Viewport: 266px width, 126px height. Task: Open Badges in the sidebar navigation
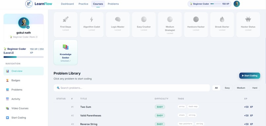(23, 80)
